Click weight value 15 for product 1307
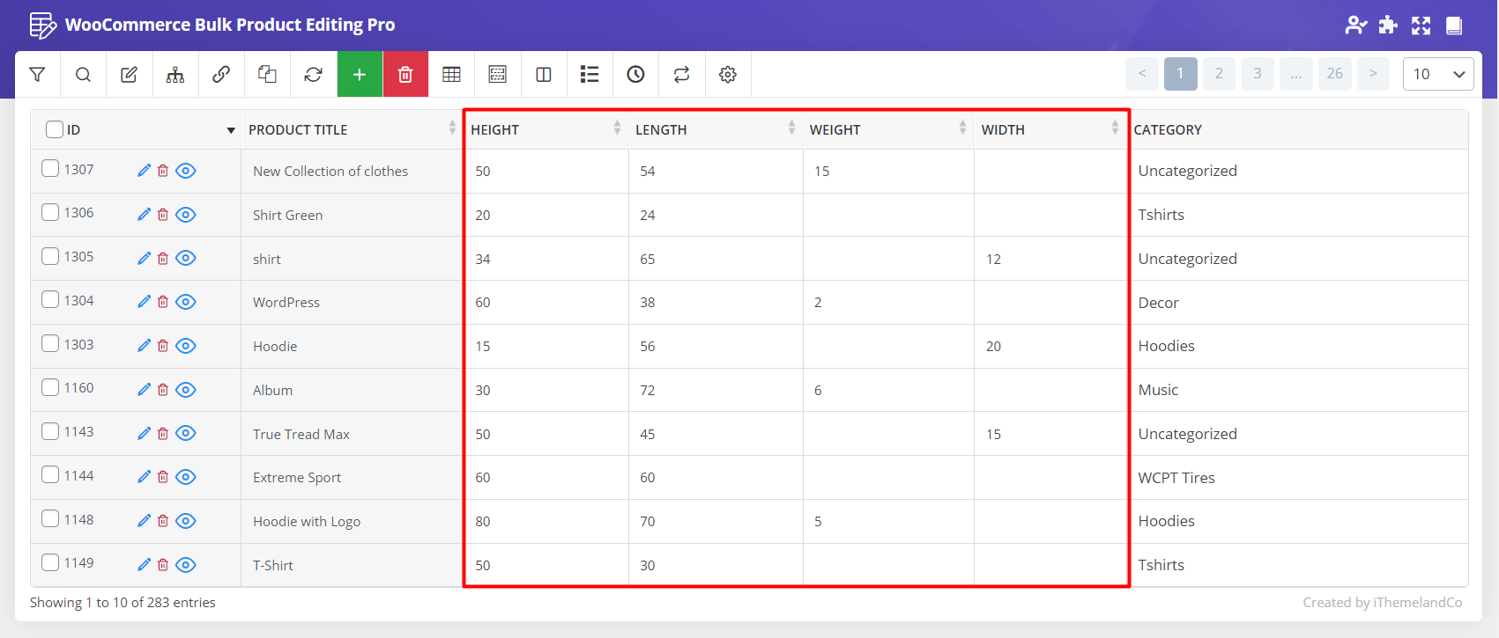 (x=822, y=172)
